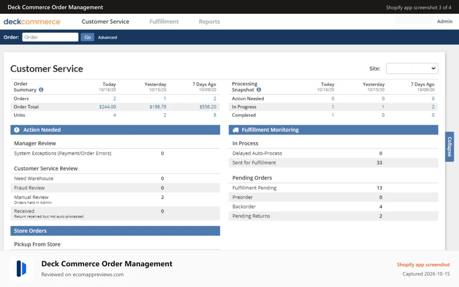Click the Fraud Review row
This screenshot has height=287, width=459.
[x=115, y=188]
